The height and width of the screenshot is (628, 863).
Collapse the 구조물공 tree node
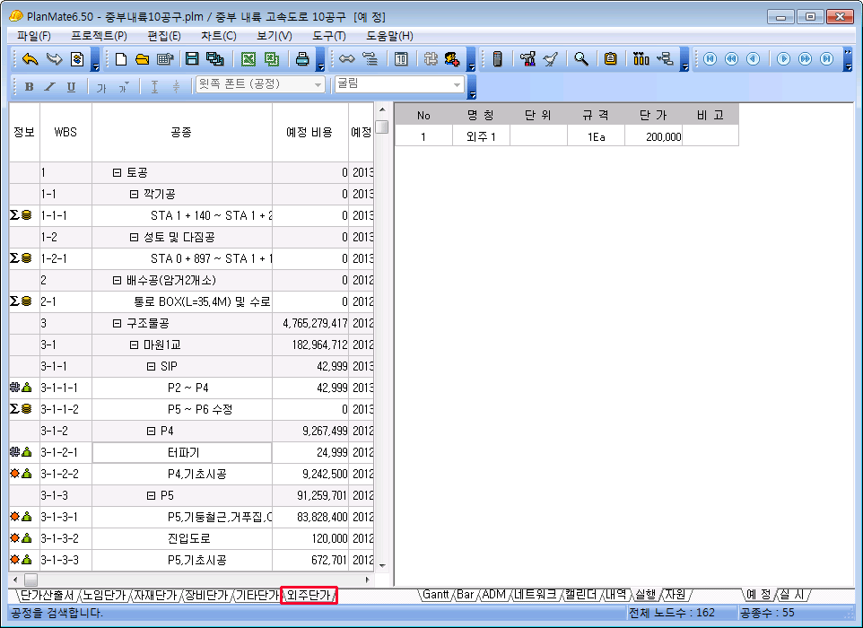pyautogui.click(x=117, y=323)
